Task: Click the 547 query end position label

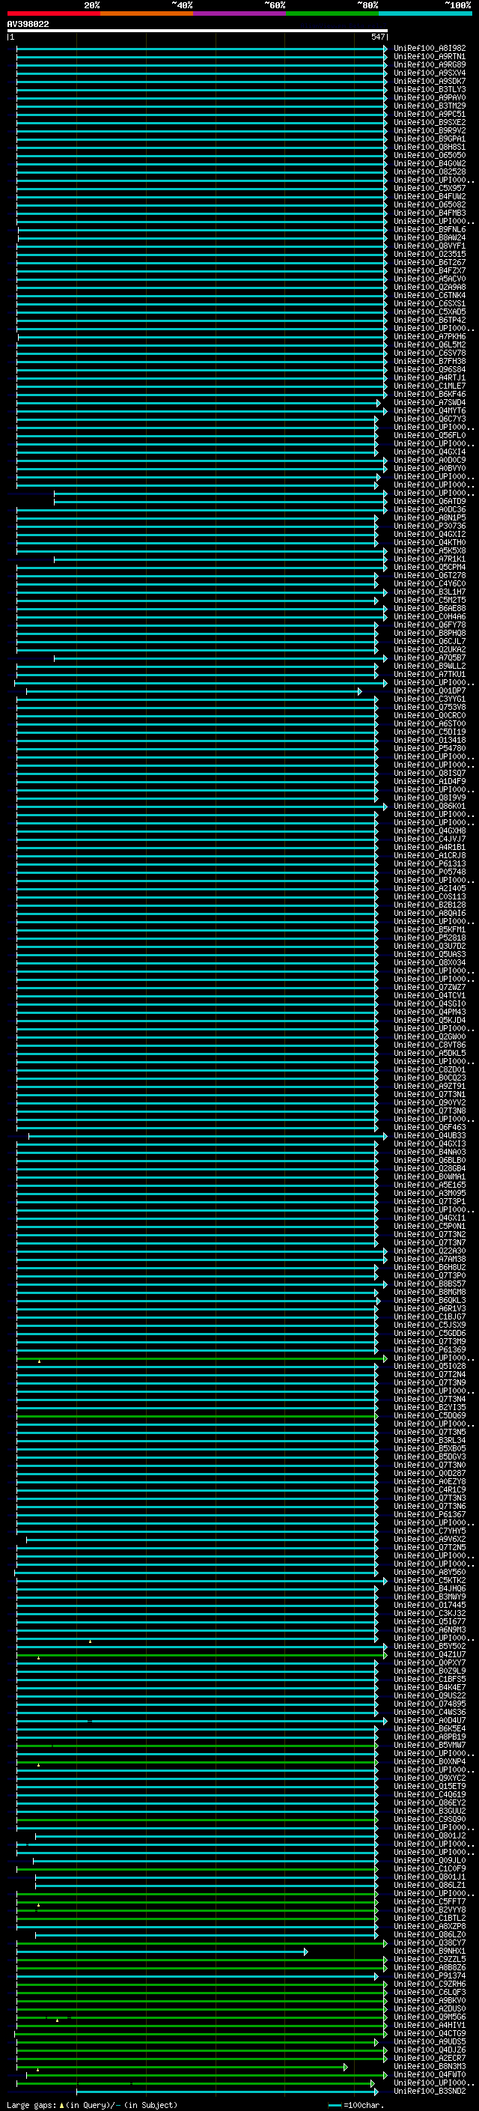Action: 377,37
